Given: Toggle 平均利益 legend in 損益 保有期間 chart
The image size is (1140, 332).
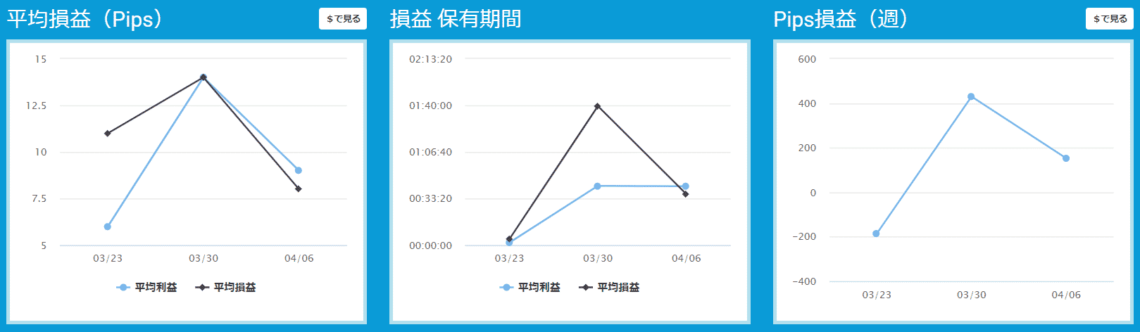Looking at the screenshot, I should [x=530, y=287].
